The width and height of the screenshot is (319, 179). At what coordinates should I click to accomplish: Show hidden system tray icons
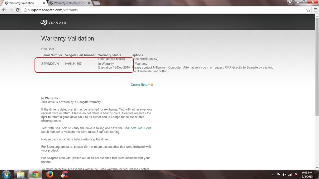point(273,175)
